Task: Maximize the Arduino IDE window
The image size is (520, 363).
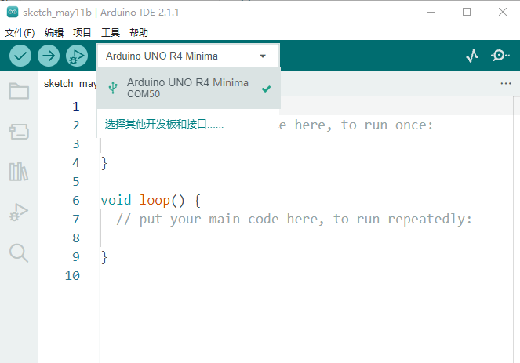Action: coord(467,13)
